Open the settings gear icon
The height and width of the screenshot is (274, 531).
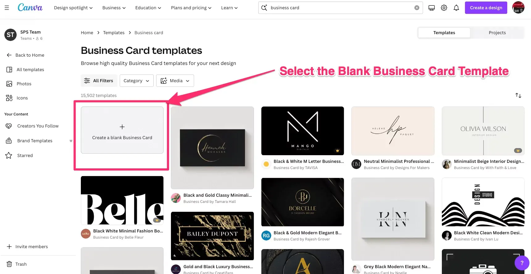pyautogui.click(x=444, y=8)
